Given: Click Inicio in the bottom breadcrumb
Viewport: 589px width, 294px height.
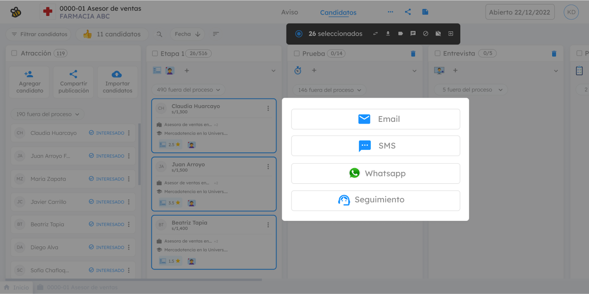Looking at the screenshot, I should pos(17,287).
